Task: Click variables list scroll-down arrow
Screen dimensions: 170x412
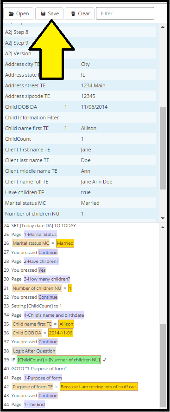Action: click(x=163, y=218)
